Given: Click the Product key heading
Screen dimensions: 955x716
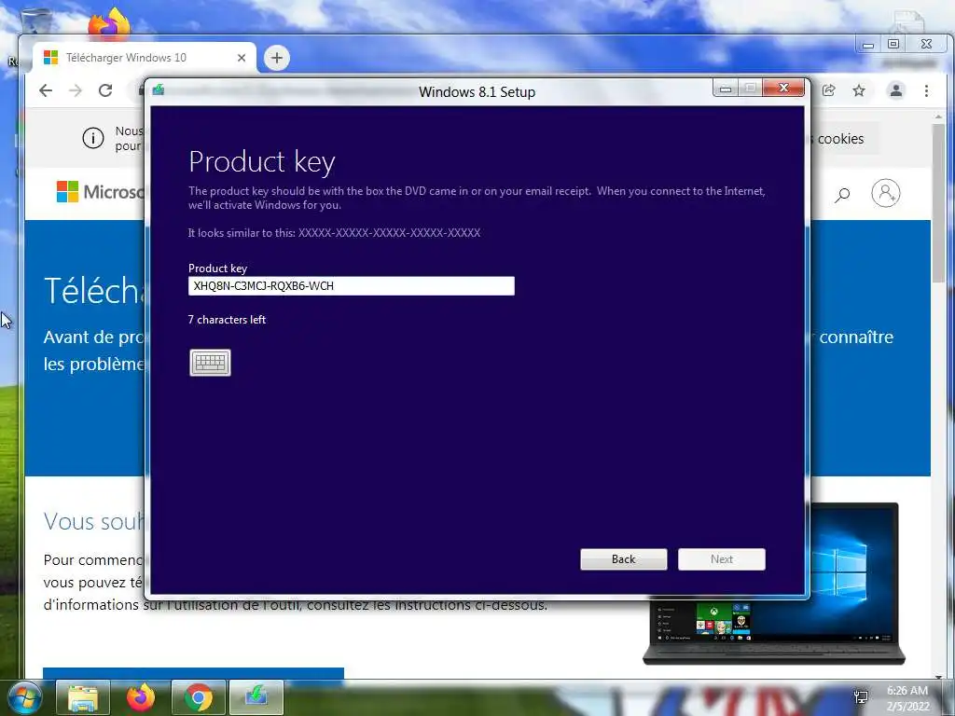Looking at the screenshot, I should coord(262,162).
